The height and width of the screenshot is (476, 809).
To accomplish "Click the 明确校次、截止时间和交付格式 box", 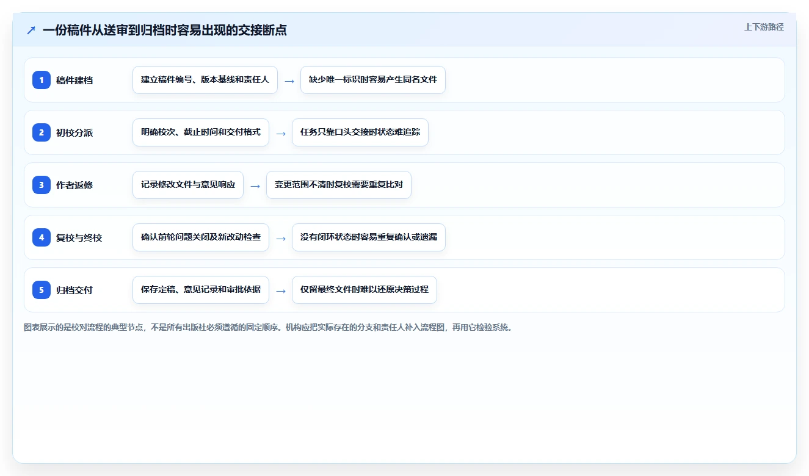I will click(x=201, y=132).
